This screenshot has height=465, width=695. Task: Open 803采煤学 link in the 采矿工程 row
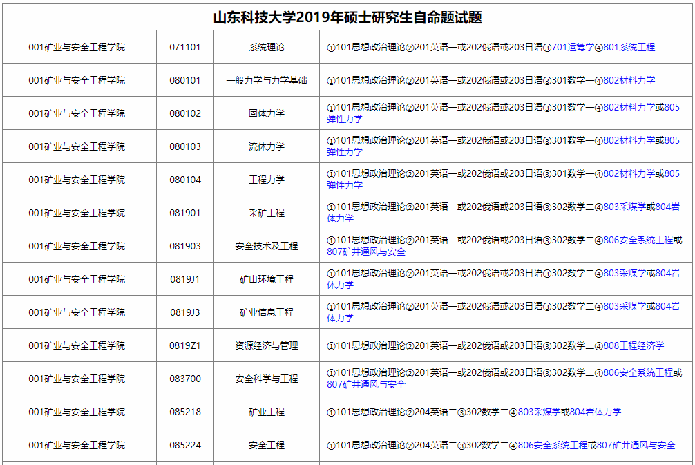click(x=625, y=207)
